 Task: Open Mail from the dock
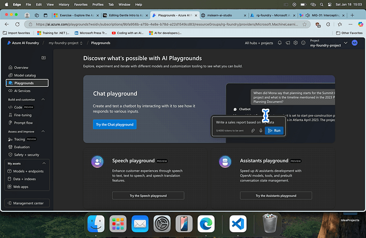tap(140, 224)
